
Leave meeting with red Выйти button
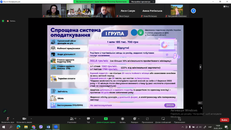(224, 120)
